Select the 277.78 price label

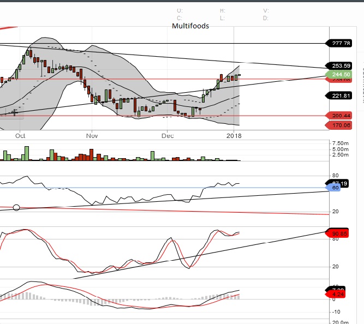click(339, 43)
